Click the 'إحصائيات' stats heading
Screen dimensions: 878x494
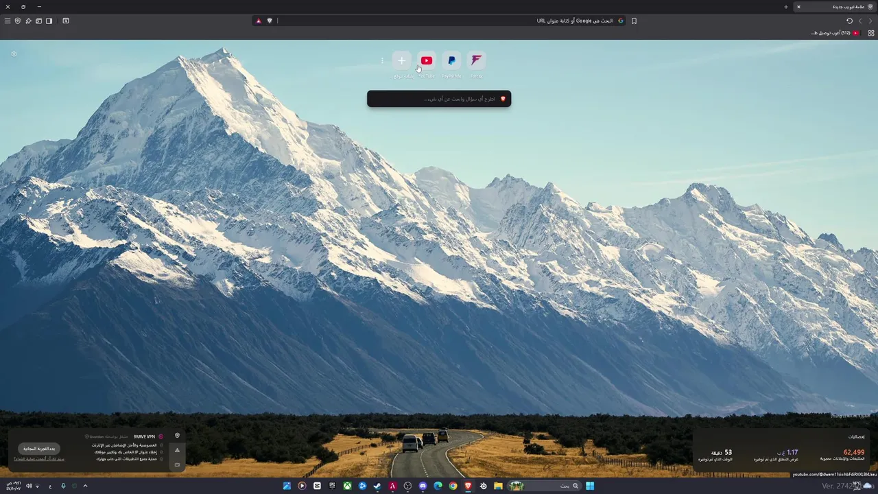coord(857,436)
